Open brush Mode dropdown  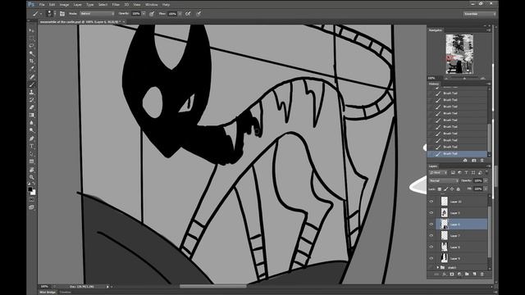97,14
